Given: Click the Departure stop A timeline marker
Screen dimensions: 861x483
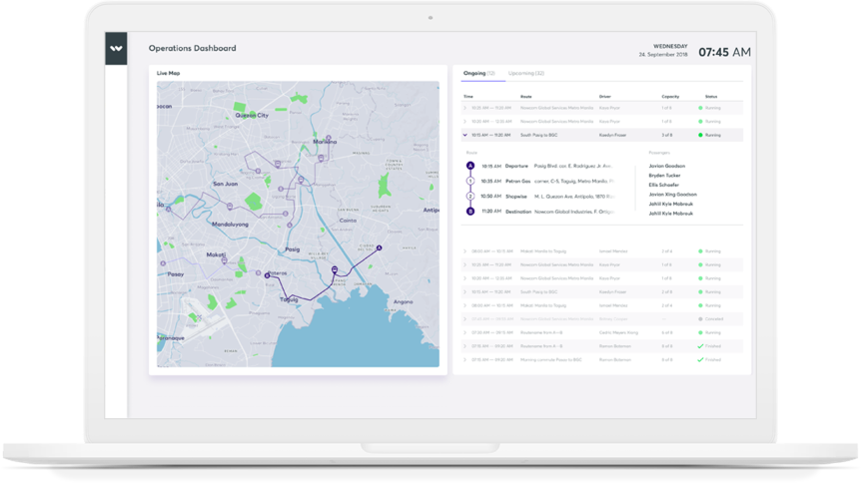Looking at the screenshot, I should click(x=470, y=166).
